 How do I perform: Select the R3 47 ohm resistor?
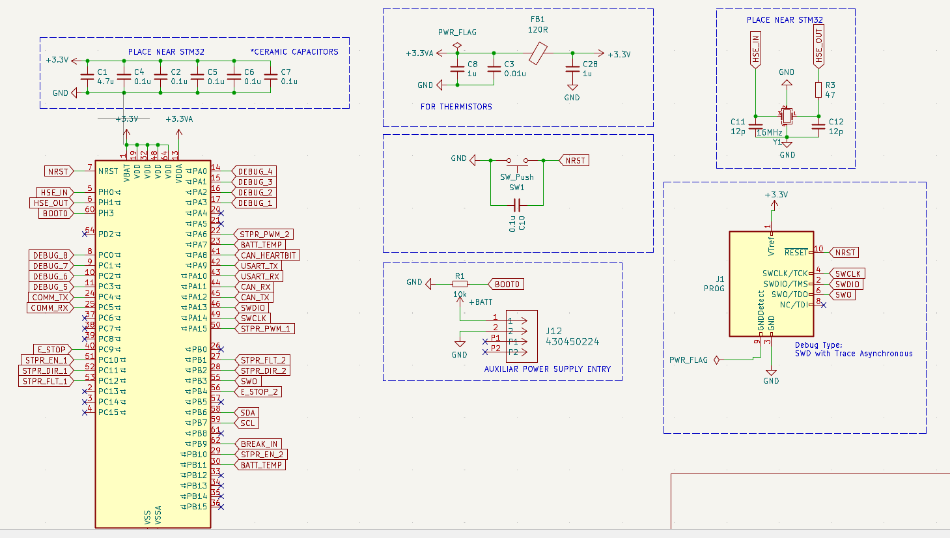tap(818, 90)
